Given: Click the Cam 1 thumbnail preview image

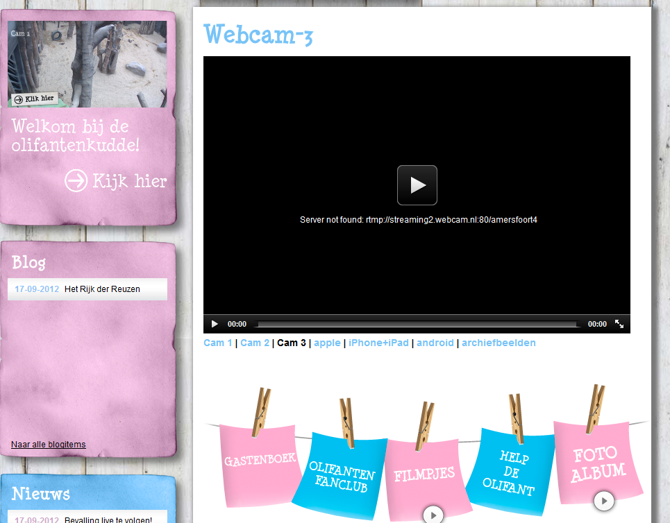Looking at the screenshot, I should coord(87,62).
